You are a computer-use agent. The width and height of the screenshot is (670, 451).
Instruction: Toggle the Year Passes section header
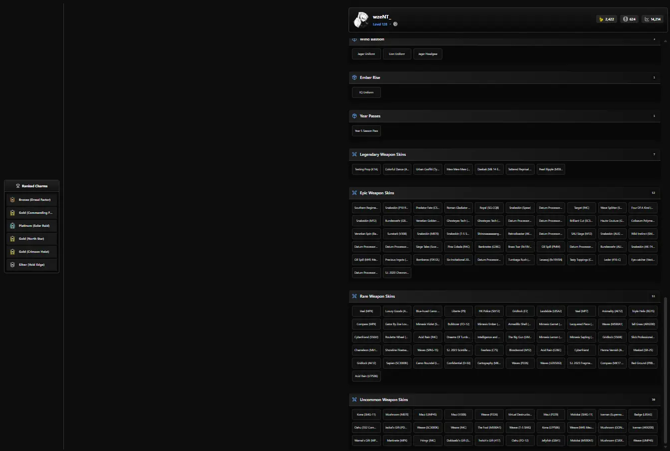[504, 116]
